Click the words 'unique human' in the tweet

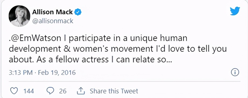tap(159, 39)
